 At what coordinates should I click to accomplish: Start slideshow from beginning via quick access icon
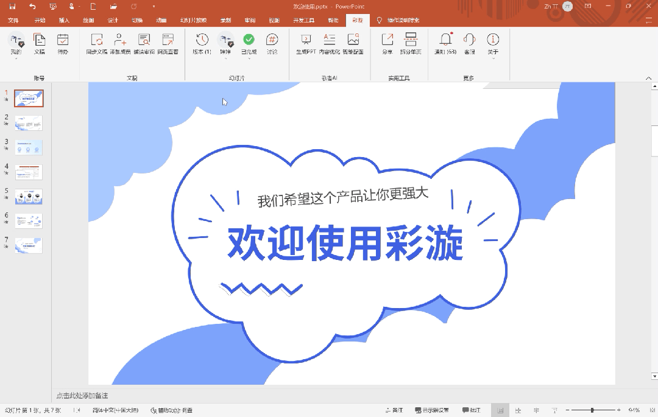tap(52, 6)
